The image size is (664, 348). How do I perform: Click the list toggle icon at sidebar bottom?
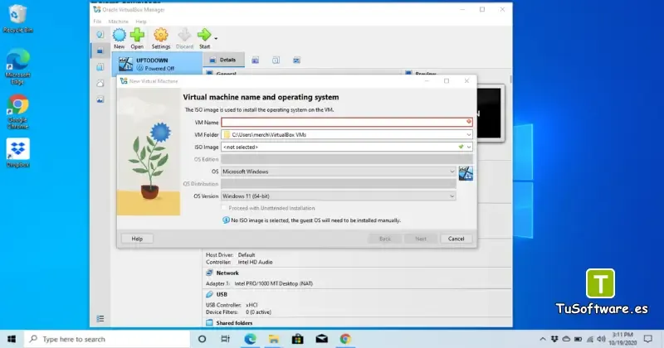[100, 318]
